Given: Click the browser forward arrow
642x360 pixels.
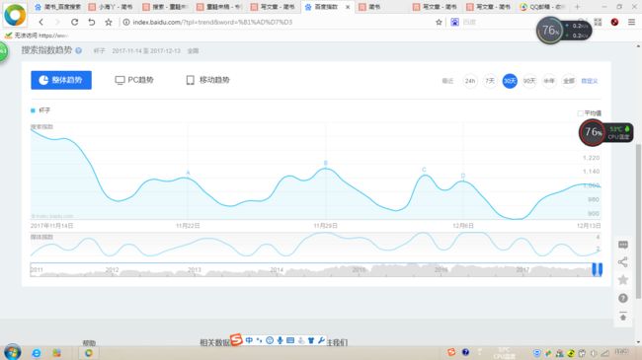Looking at the screenshot, I should pos(57,22).
